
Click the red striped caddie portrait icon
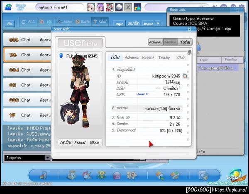110,7
